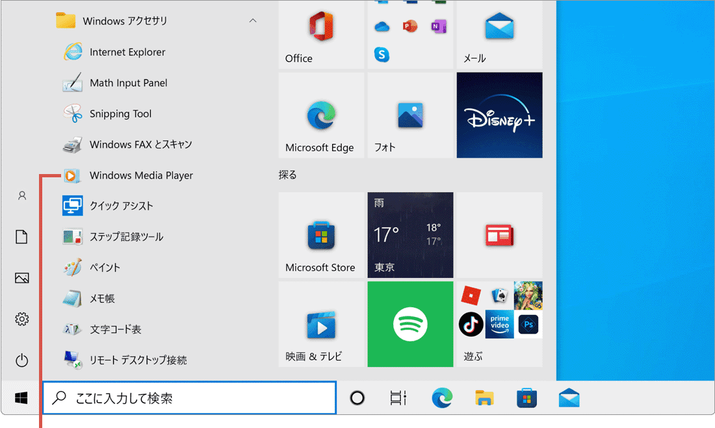Open the 映画 & テレビ tile
Image resolution: width=715 pixels, height=428 pixels.
pos(321,323)
